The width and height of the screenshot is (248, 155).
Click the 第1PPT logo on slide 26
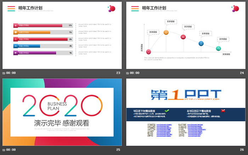186,95
